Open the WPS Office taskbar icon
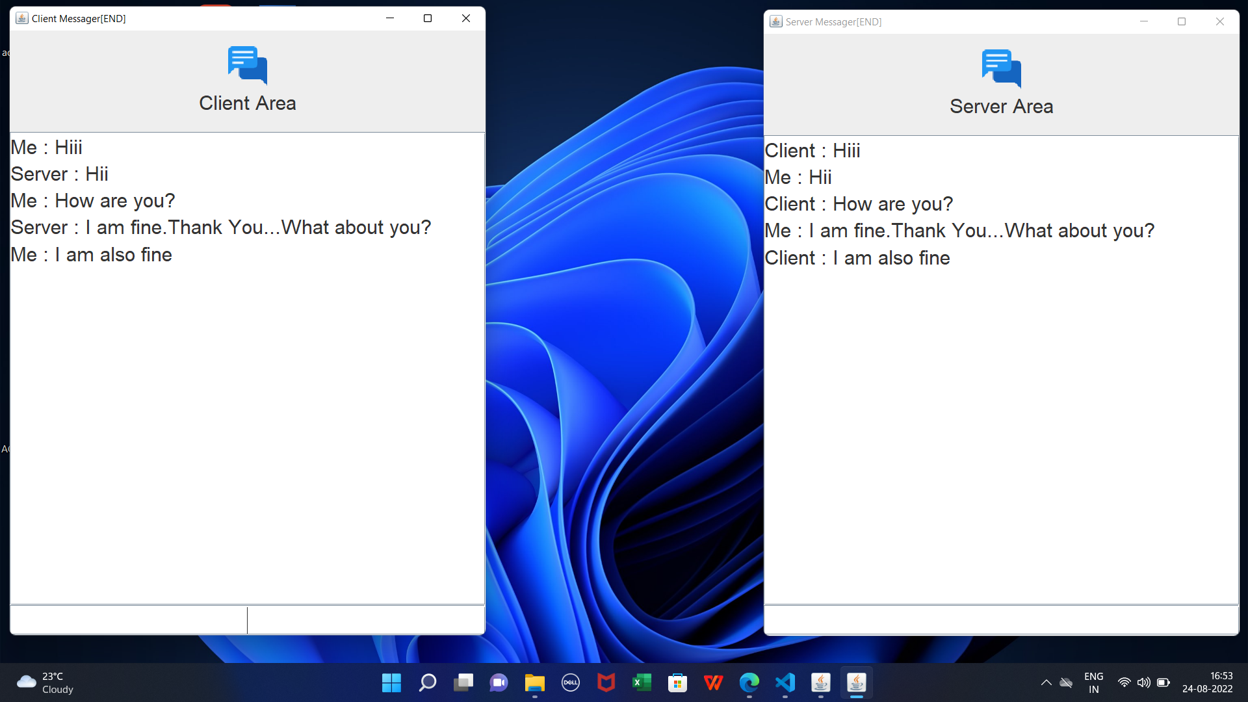Image resolution: width=1248 pixels, height=702 pixels. click(x=714, y=682)
